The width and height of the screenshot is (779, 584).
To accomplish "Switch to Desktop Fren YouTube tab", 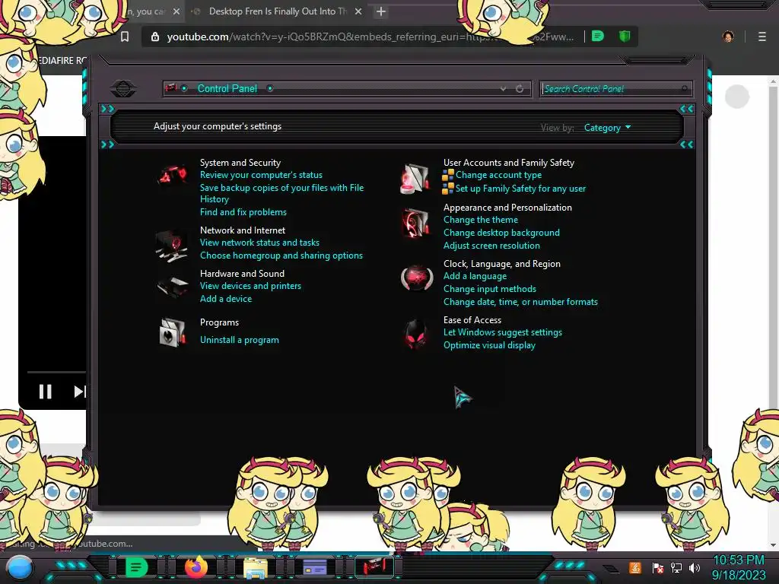I will click(278, 11).
